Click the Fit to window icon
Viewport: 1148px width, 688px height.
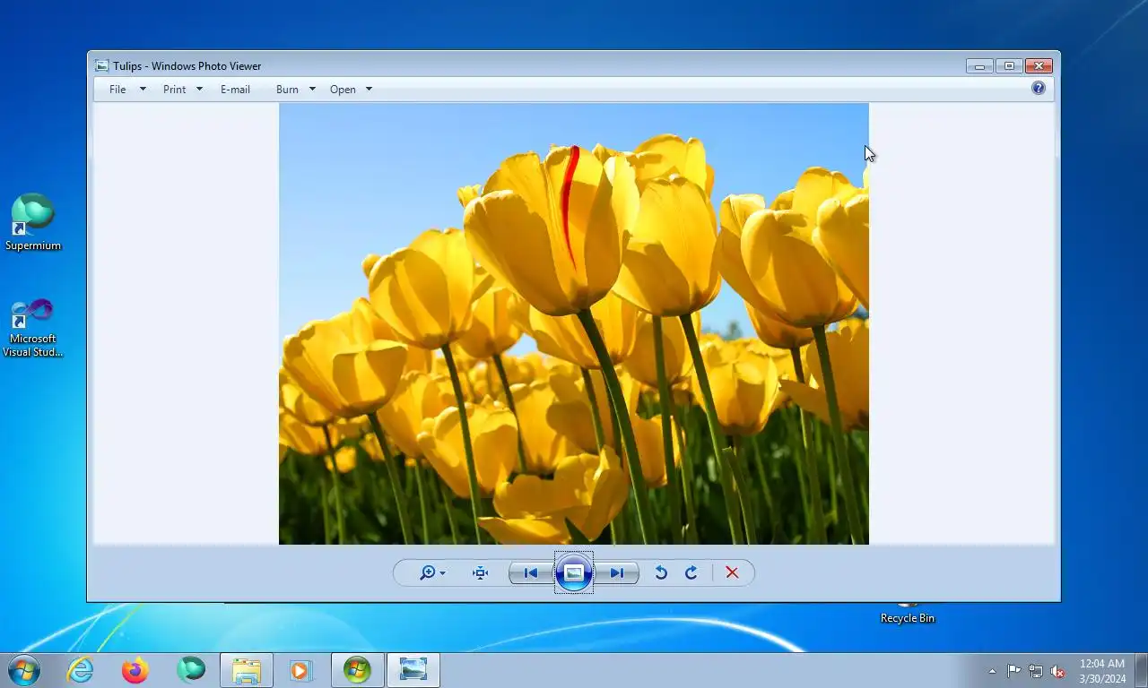[481, 573]
